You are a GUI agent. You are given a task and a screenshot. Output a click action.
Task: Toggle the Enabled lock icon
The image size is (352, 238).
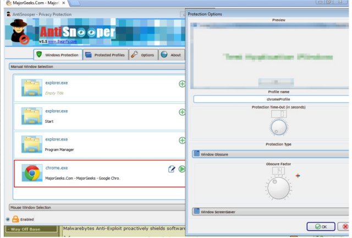coord(15,219)
